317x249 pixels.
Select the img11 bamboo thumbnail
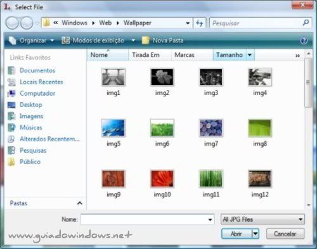pos(211,179)
